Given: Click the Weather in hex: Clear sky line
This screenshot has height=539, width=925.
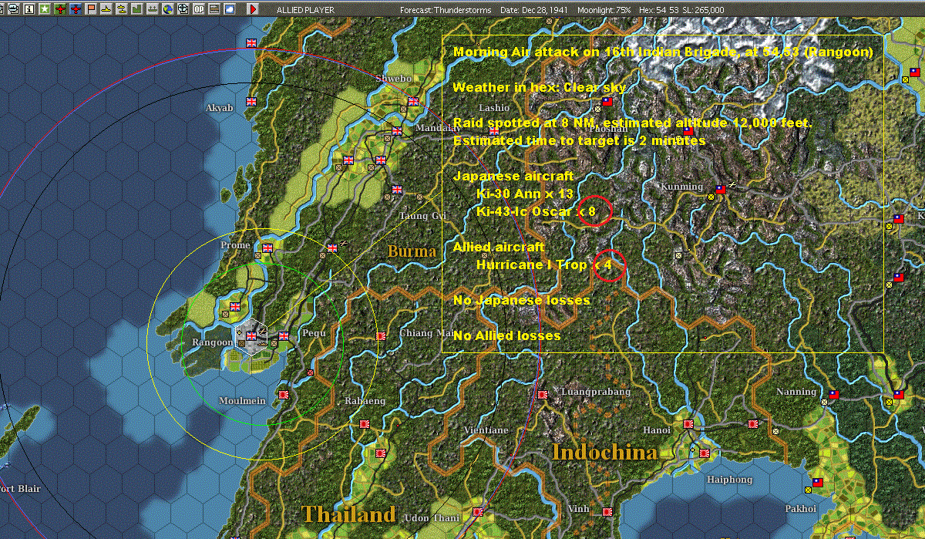Looking at the screenshot, I should pyautogui.click(x=540, y=87).
